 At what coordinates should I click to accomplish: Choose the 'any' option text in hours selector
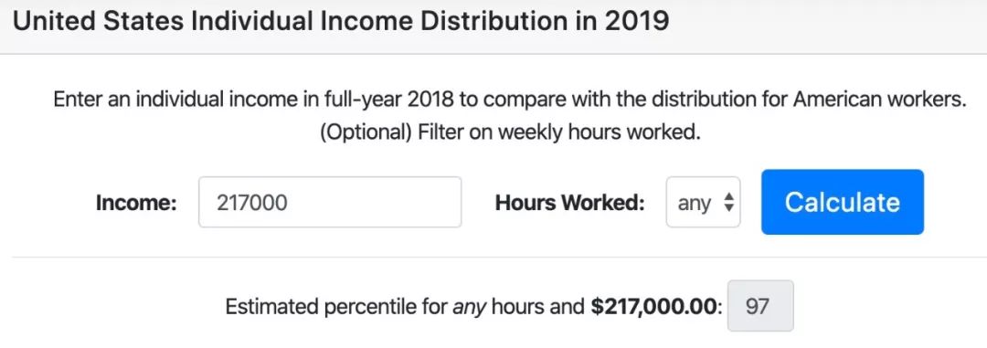pyautogui.click(x=695, y=204)
